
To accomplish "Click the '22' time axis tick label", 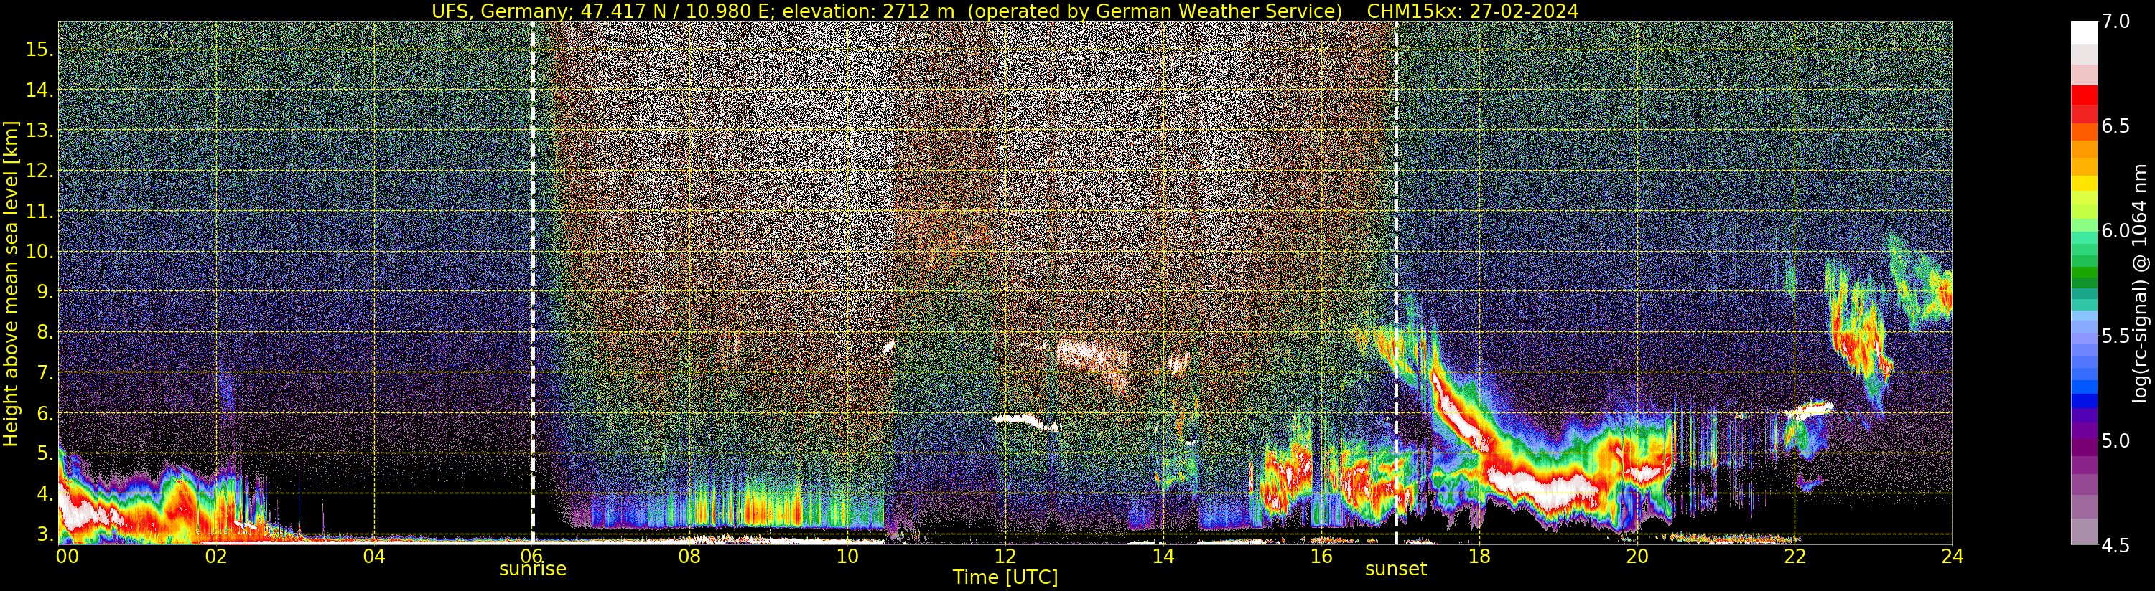I will tap(1795, 556).
